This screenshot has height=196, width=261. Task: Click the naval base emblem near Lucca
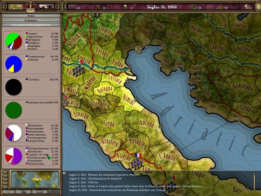coord(65,103)
